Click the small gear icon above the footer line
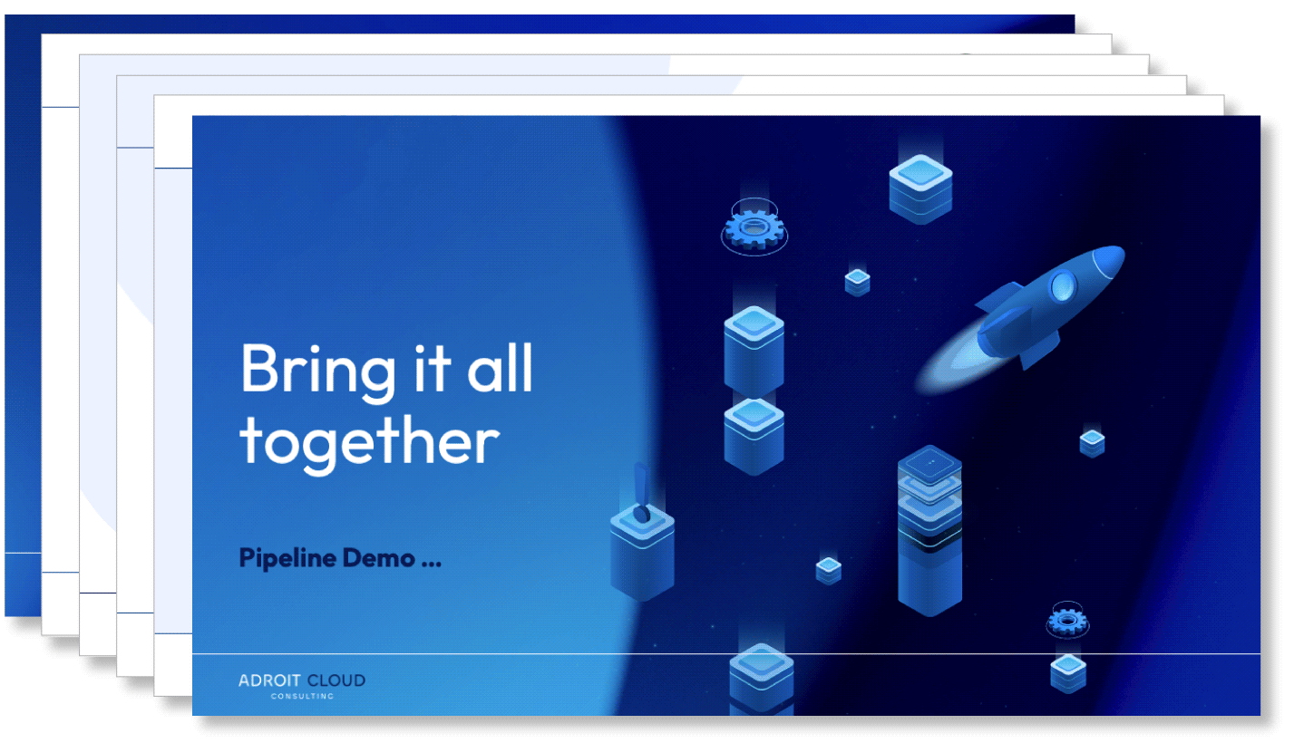1294x743 pixels. coord(1067,619)
